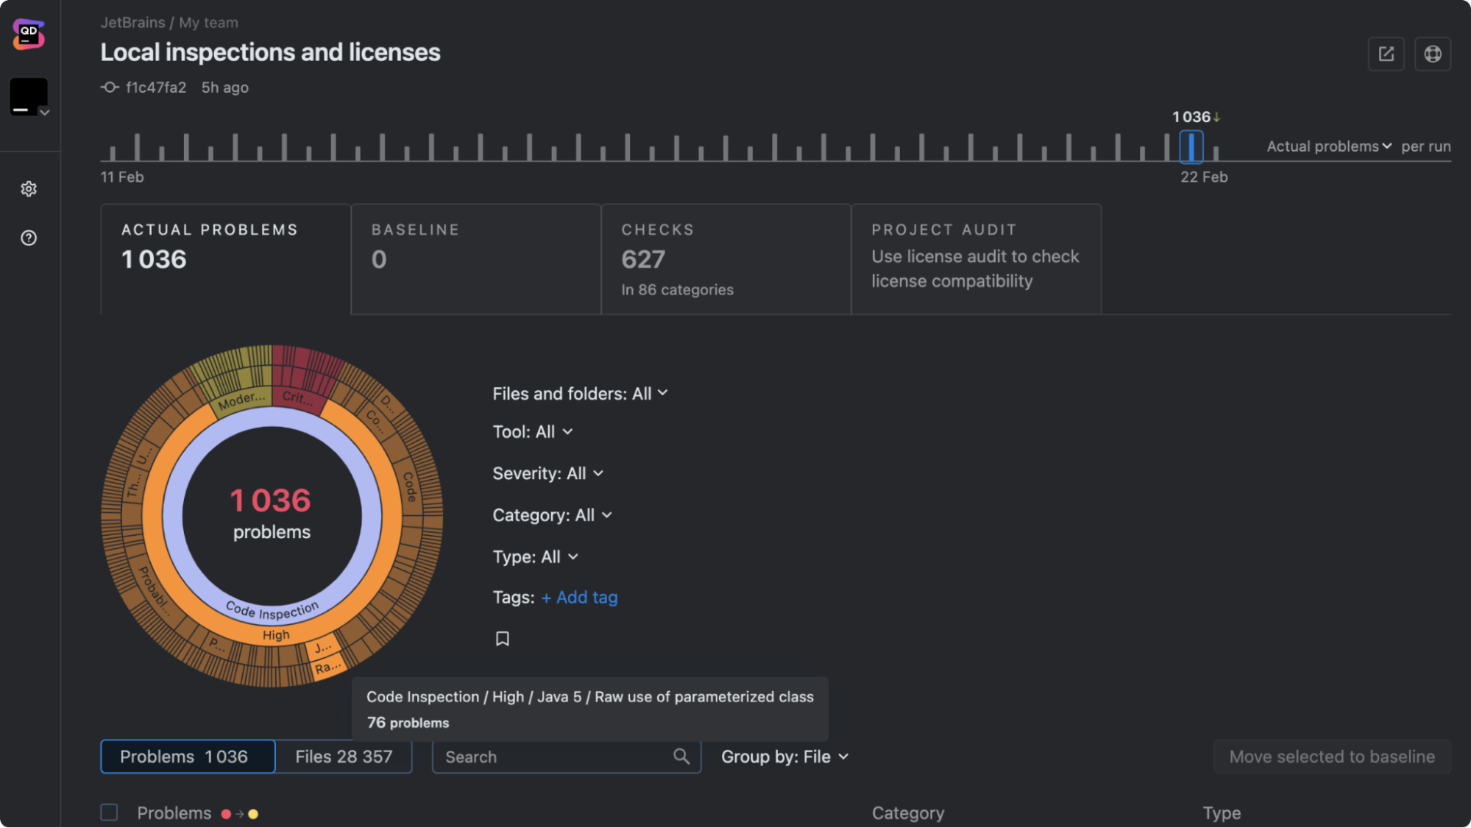Open the Actual problems per-run selector
Screen dimensions: 1471x828
1328,146
